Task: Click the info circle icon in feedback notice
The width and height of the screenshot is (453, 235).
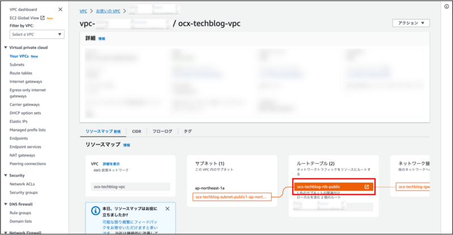Action: [96, 211]
